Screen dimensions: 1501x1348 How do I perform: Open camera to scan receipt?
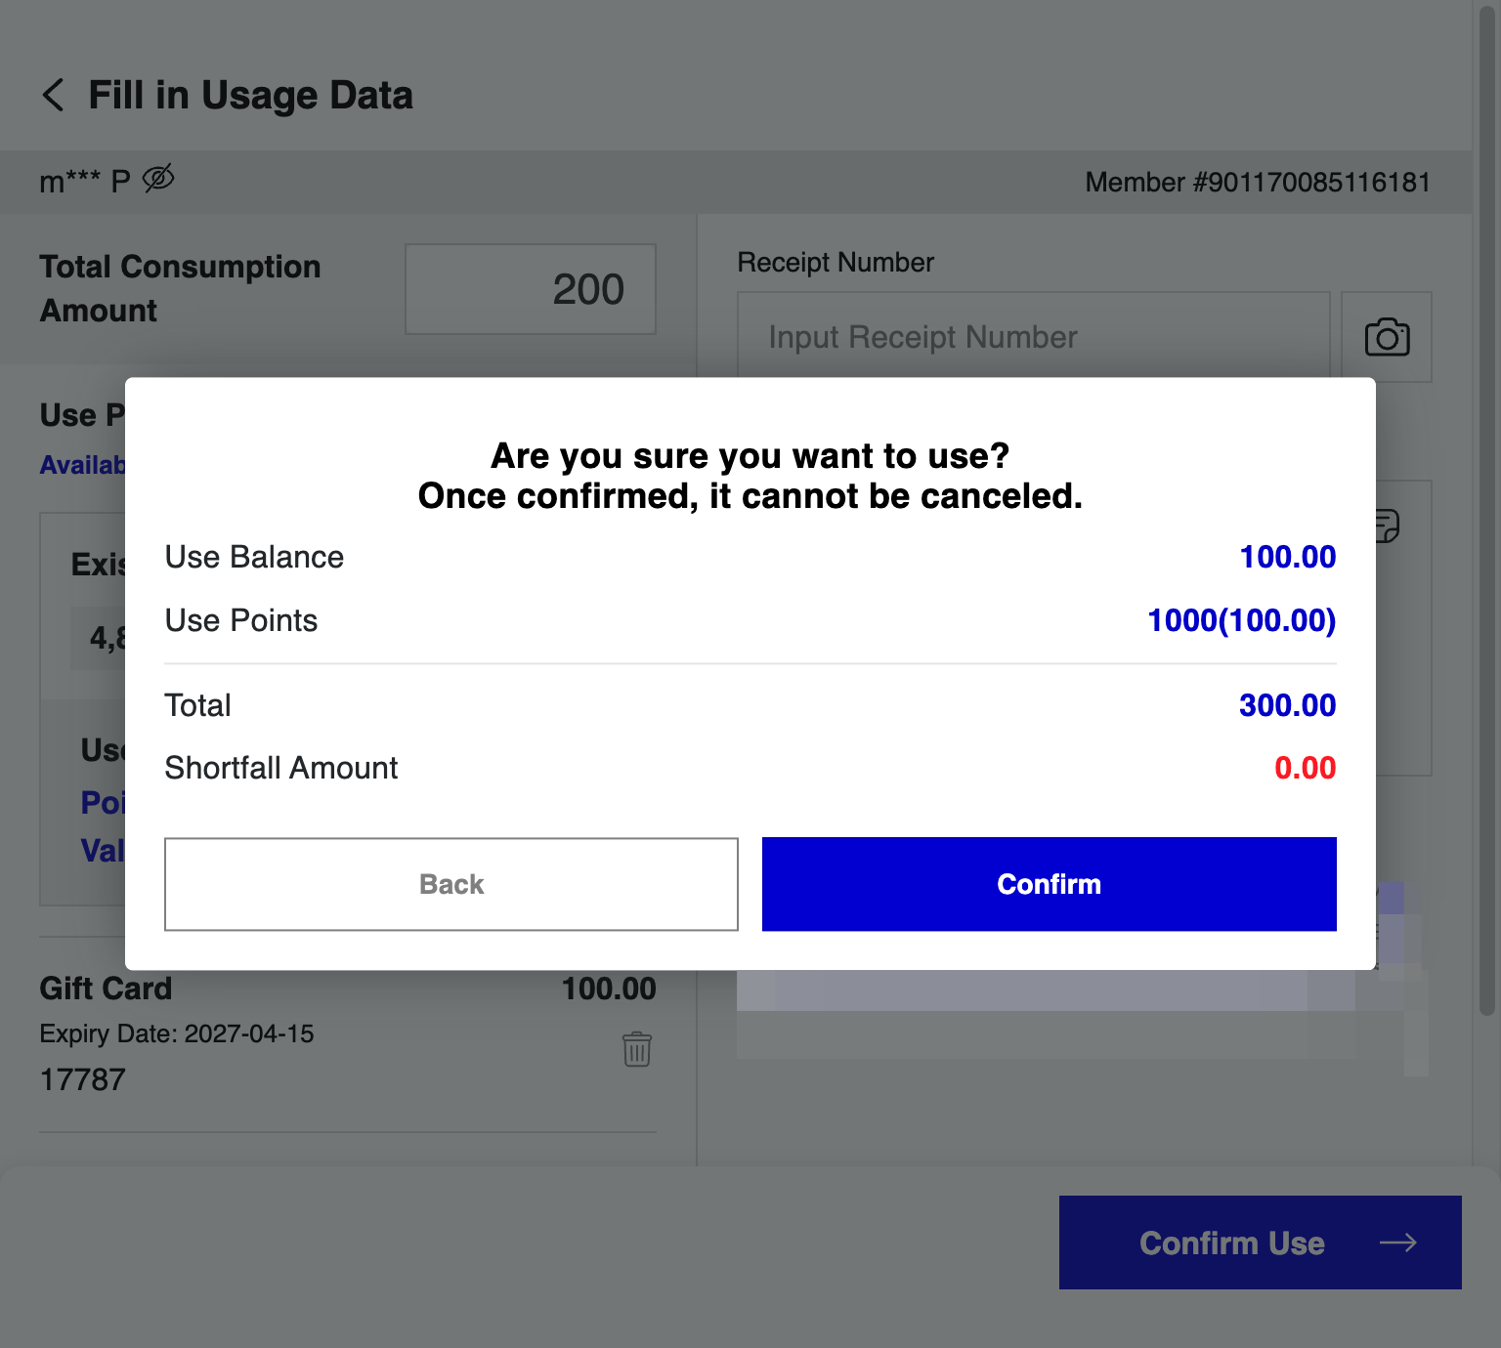point(1387,337)
